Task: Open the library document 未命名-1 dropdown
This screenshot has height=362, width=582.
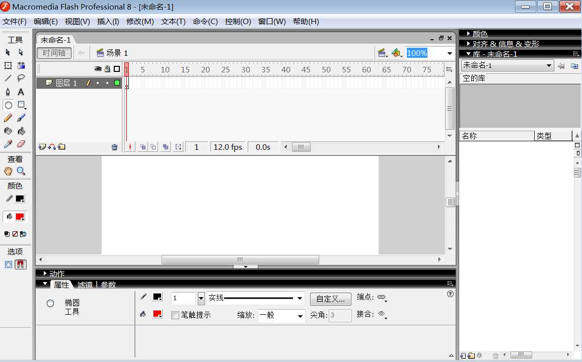Action: click(507, 65)
